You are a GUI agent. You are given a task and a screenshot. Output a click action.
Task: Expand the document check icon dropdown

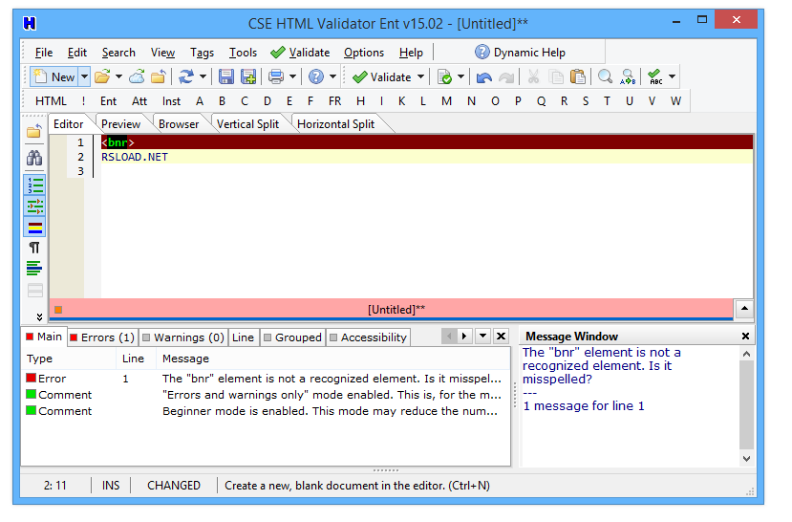click(460, 77)
